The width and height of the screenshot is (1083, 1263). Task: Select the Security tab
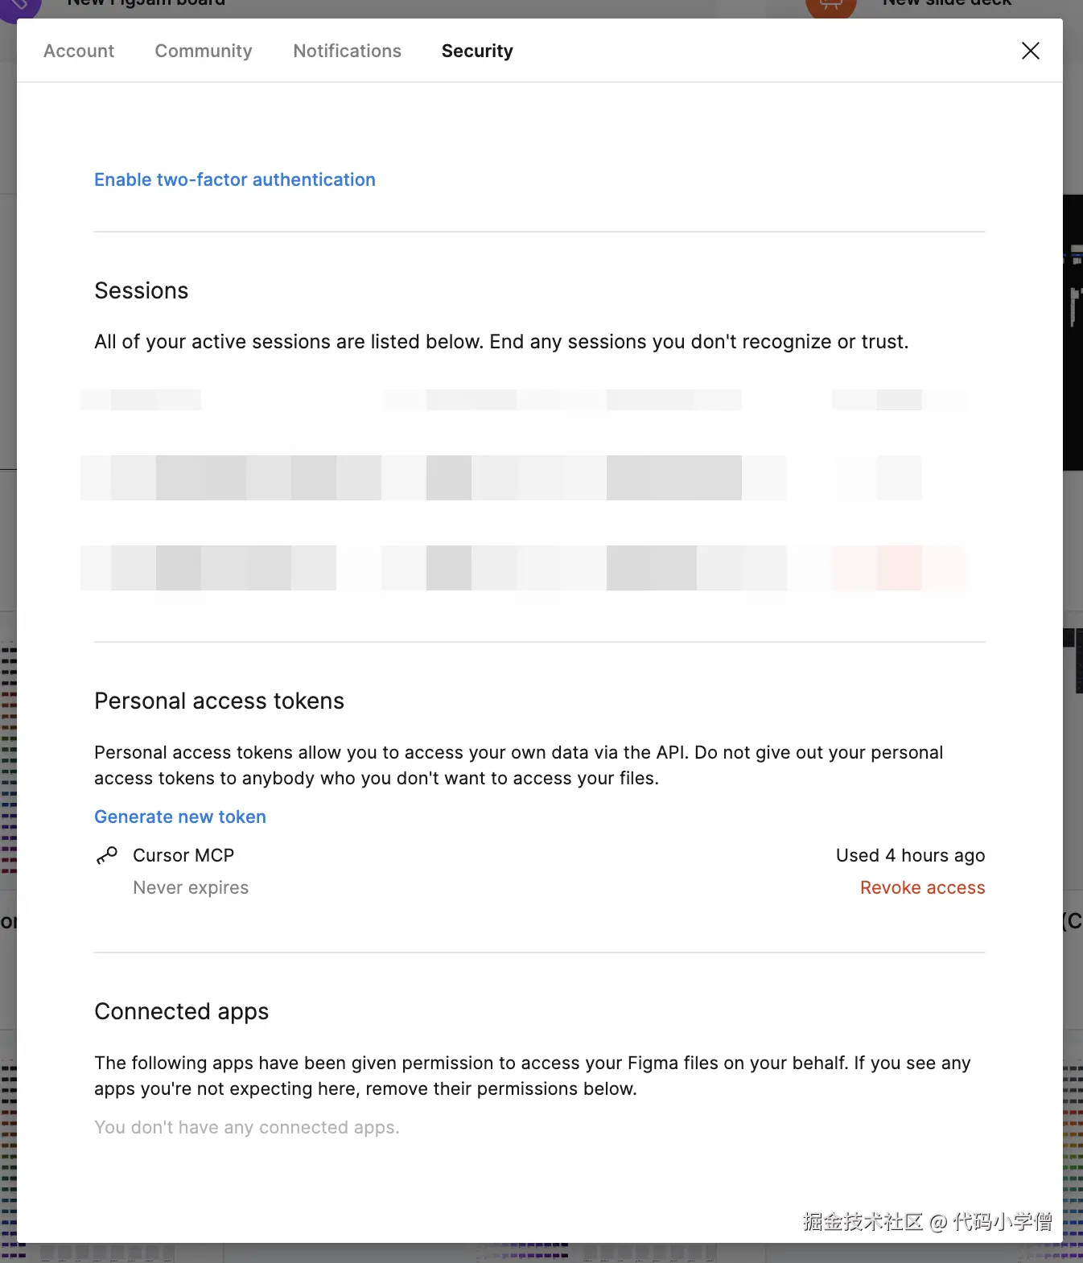point(477,51)
